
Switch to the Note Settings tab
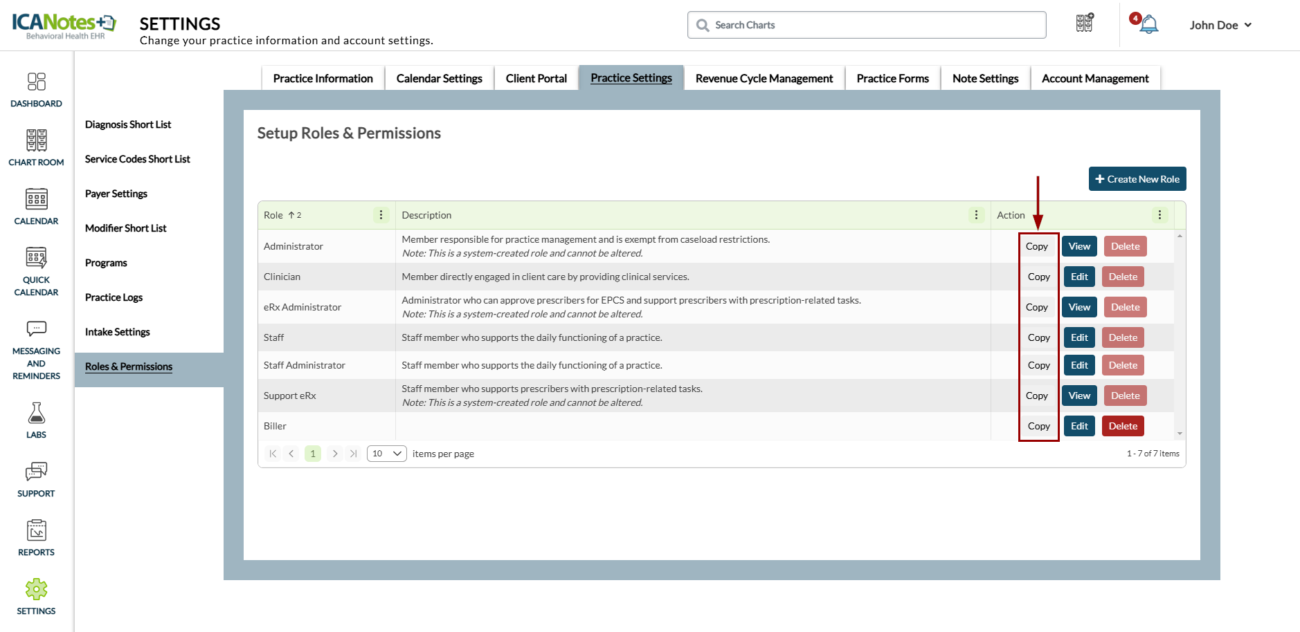[984, 78]
